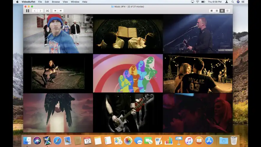Select the video with the open book
Image resolution: width=261 pixels, height=147 pixels.
pyautogui.click(x=128, y=34)
